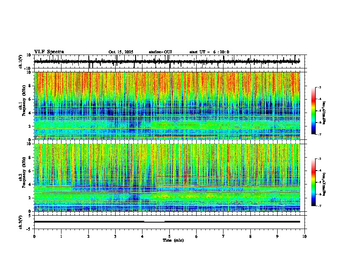Click the "VLF Spectra" plot title
343x265 pixels.
pyautogui.click(x=49, y=52)
